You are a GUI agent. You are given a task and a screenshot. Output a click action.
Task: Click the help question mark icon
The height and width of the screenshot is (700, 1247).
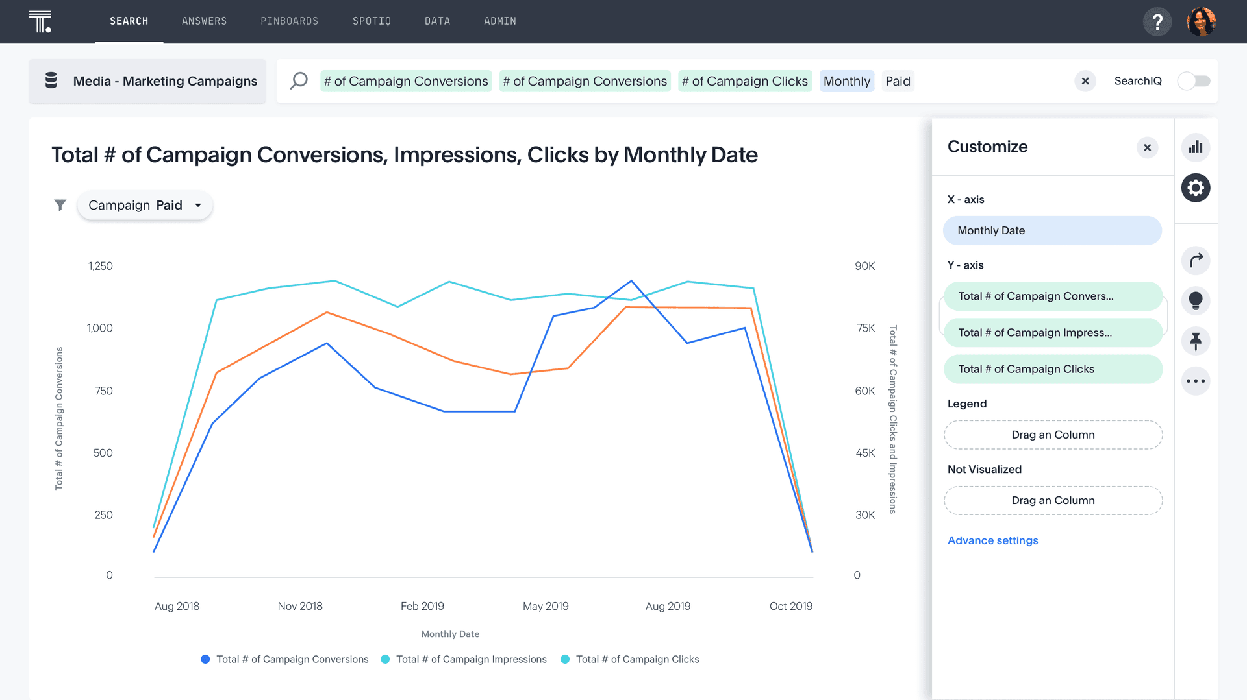pos(1157,22)
